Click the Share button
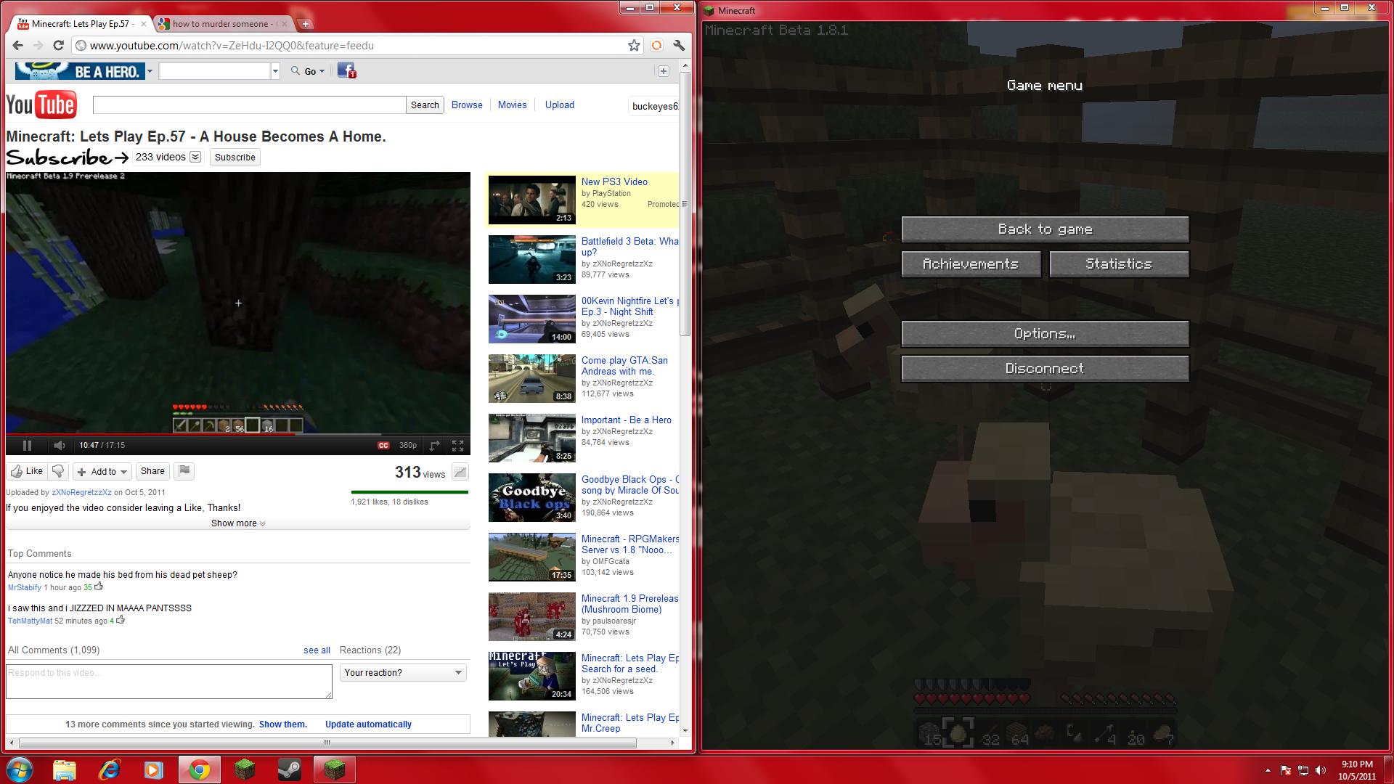The image size is (1394, 784). click(x=152, y=471)
